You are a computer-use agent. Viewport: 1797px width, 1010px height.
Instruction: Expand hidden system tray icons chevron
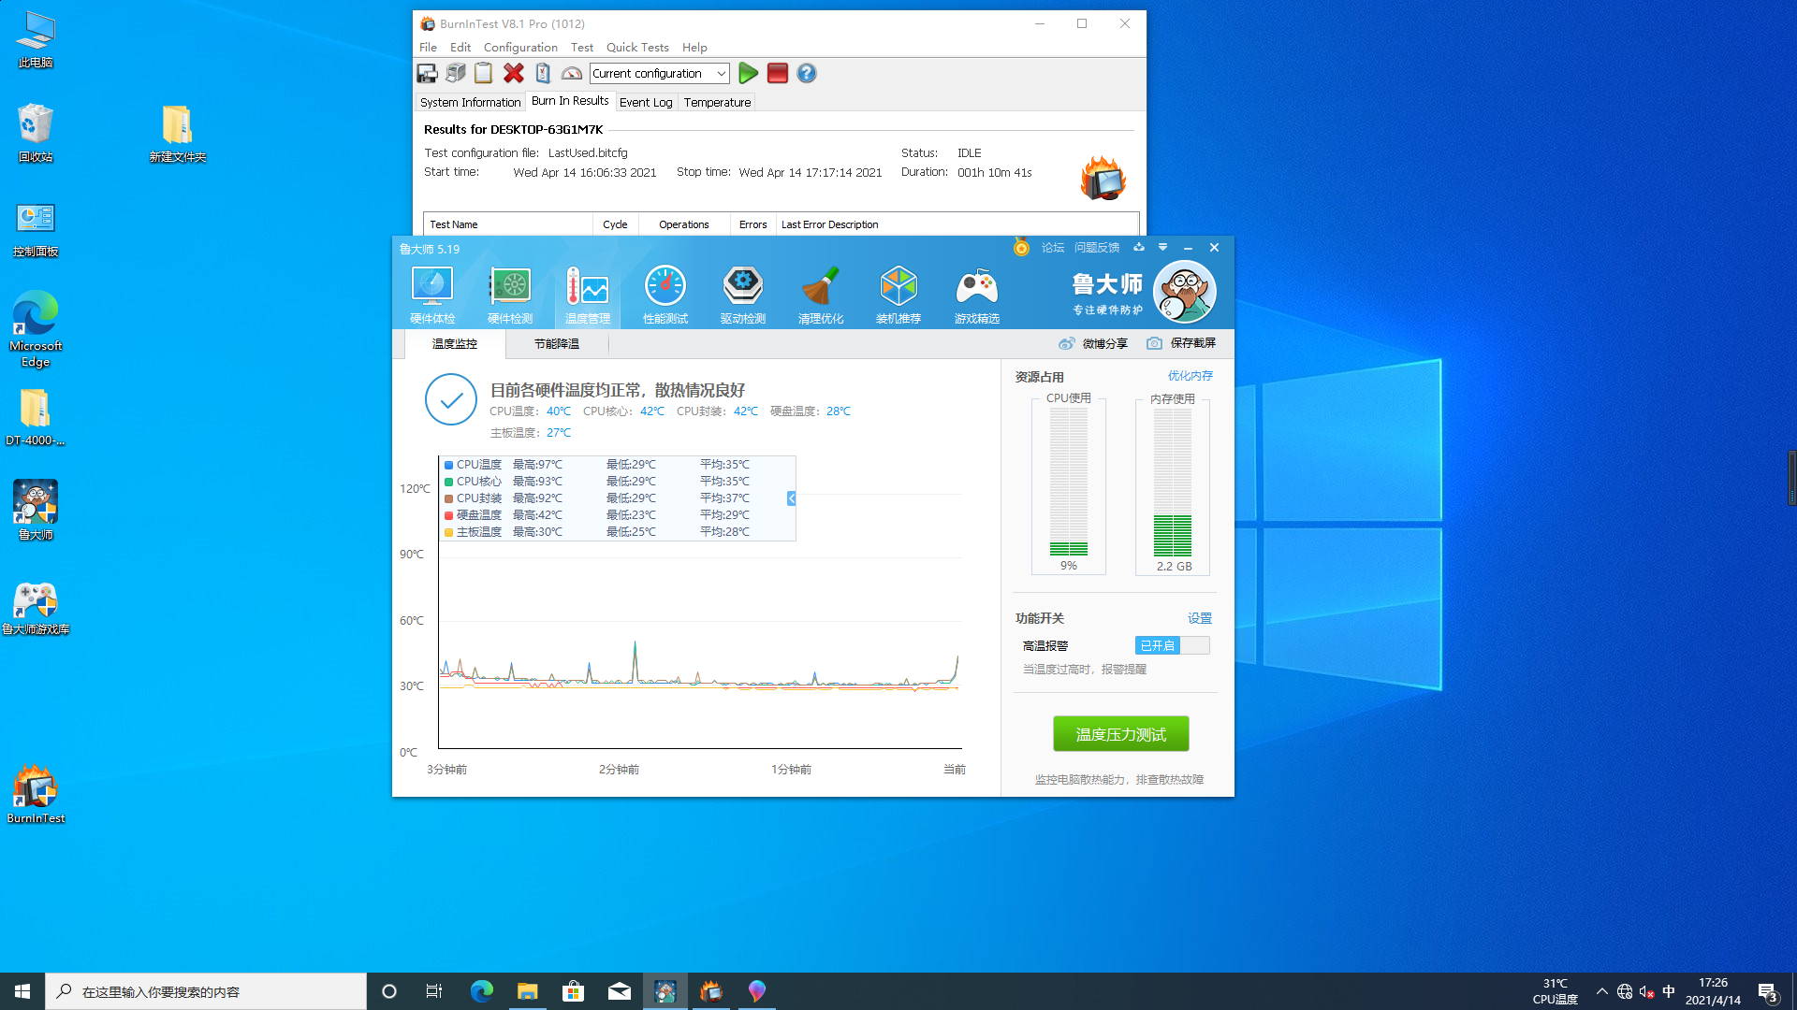coord(1601,991)
